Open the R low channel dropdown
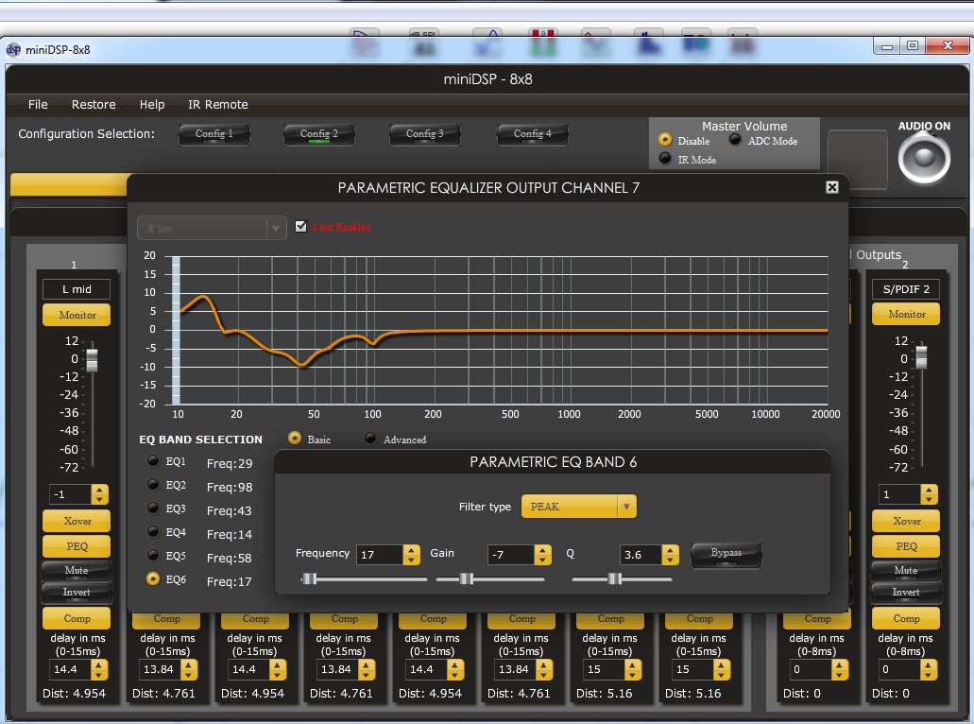974x724 pixels. (x=212, y=228)
